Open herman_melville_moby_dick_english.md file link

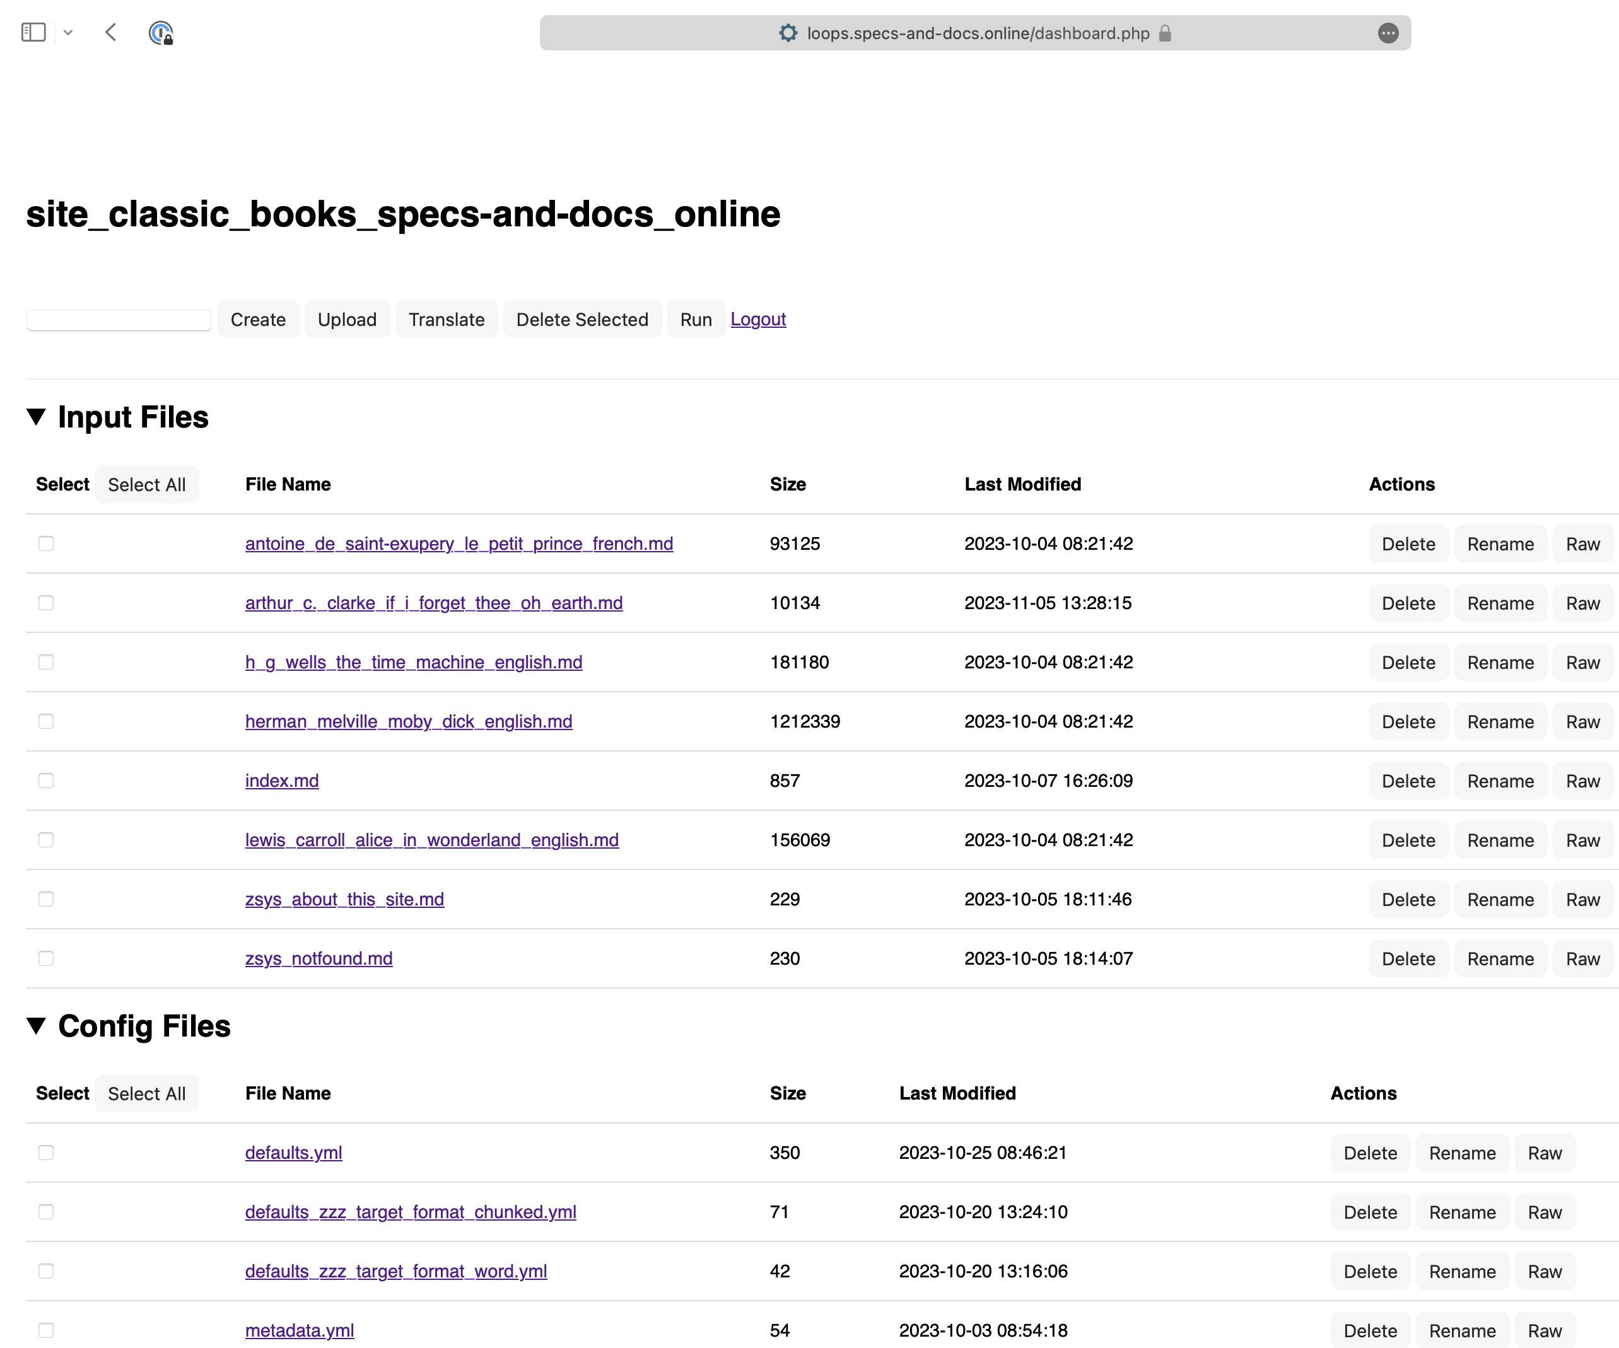click(x=409, y=721)
